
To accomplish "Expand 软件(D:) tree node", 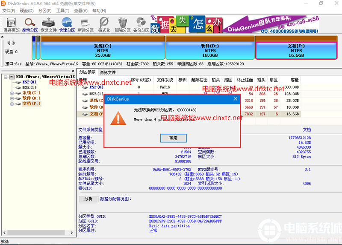I will [12, 98].
